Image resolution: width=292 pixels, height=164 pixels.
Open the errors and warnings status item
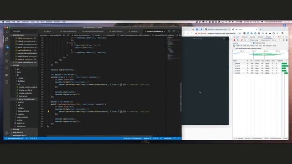pos(33,138)
